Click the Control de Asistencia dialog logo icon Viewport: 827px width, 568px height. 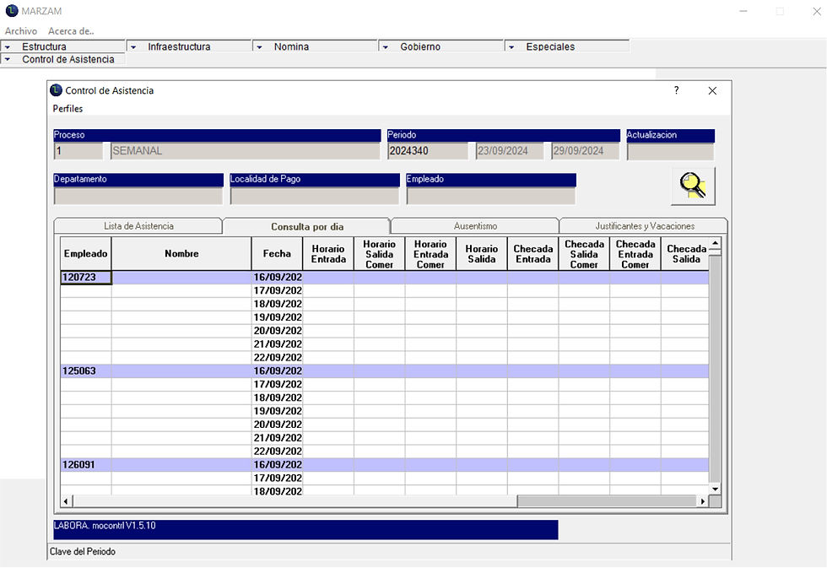[x=56, y=90]
